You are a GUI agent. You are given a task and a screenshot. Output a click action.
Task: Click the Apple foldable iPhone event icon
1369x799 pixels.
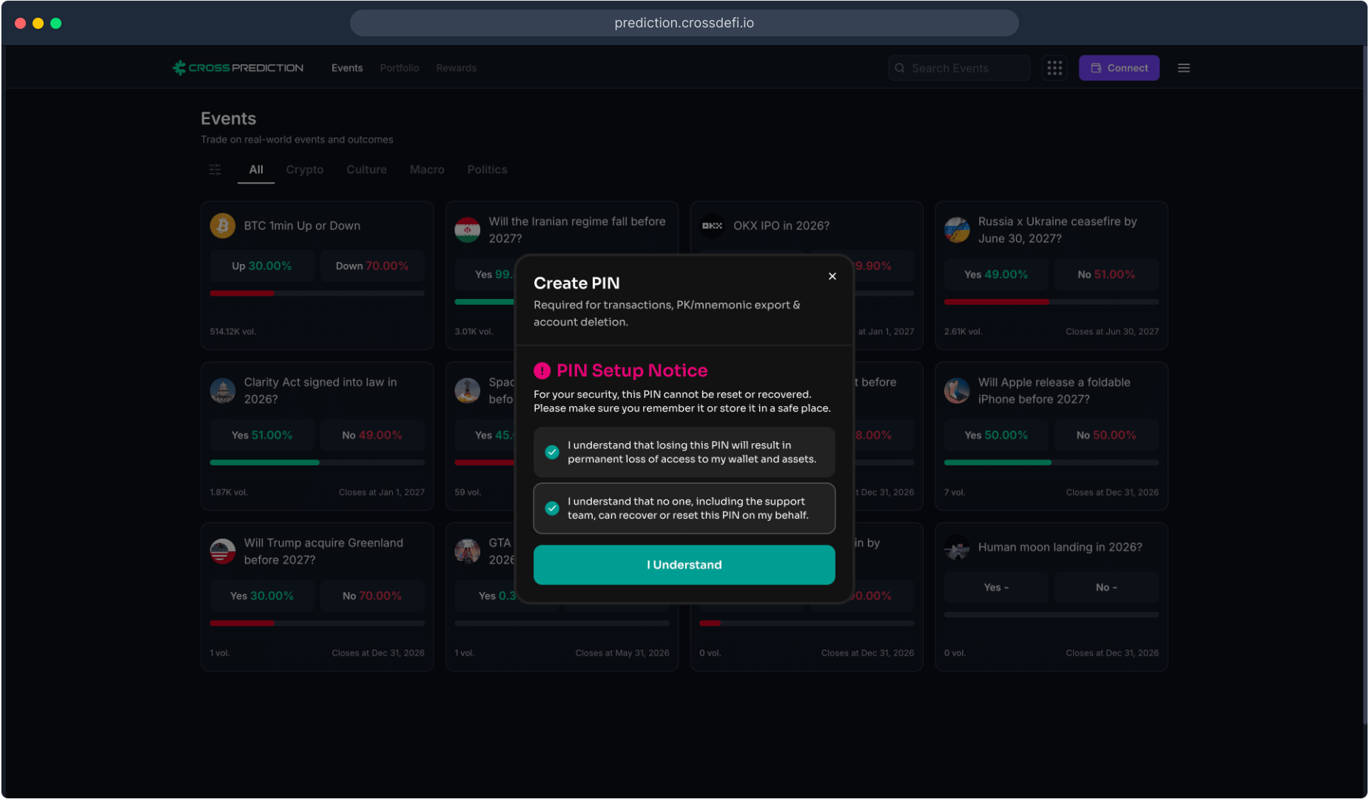(957, 391)
